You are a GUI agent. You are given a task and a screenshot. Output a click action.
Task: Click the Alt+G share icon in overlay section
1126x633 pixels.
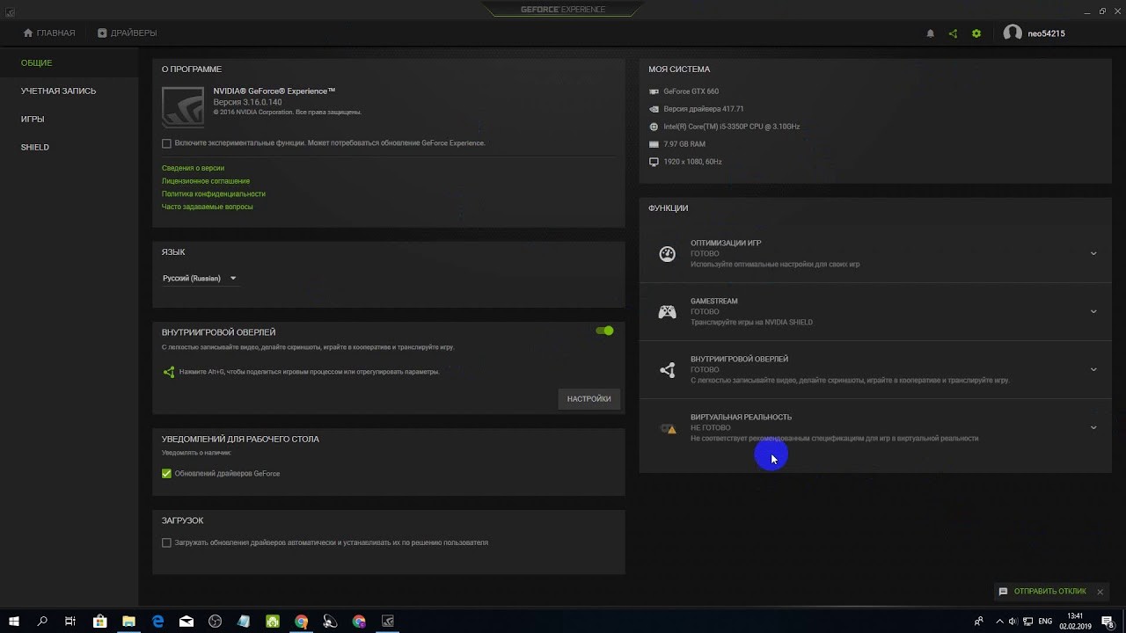click(x=169, y=372)
